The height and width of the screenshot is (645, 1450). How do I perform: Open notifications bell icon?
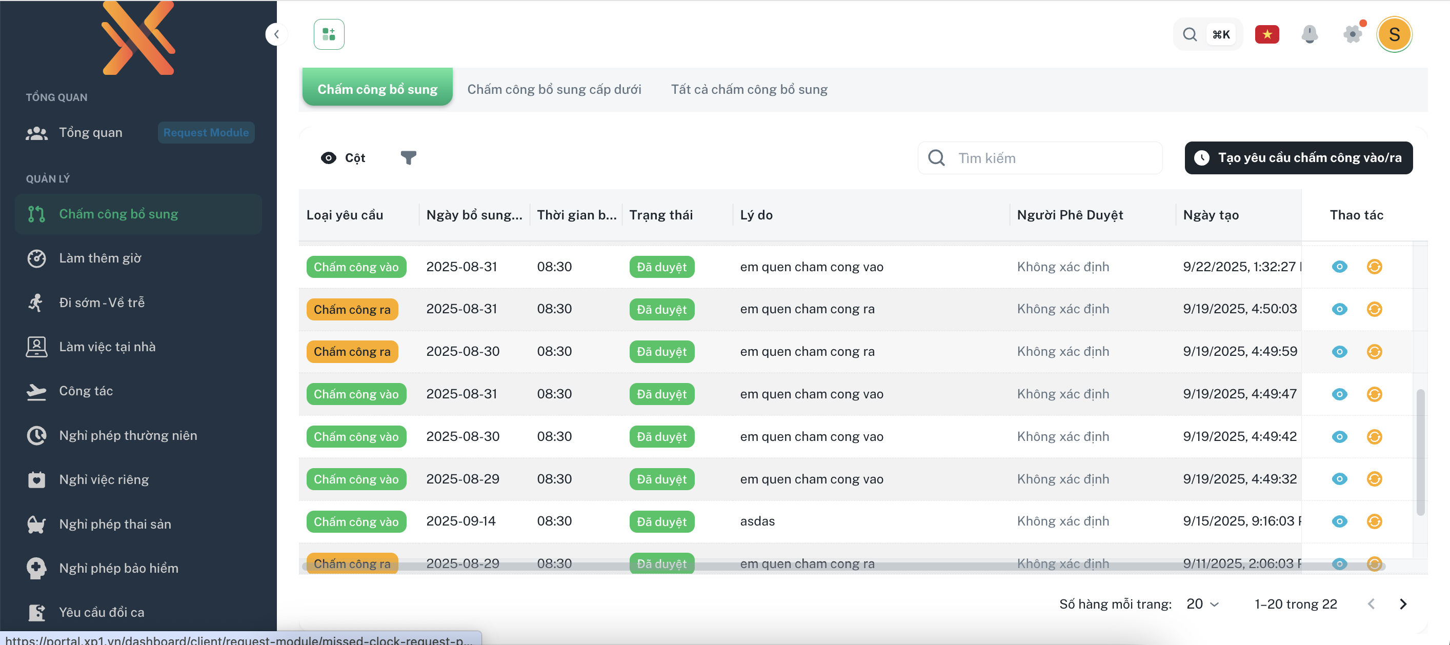tap(1310, 34)
